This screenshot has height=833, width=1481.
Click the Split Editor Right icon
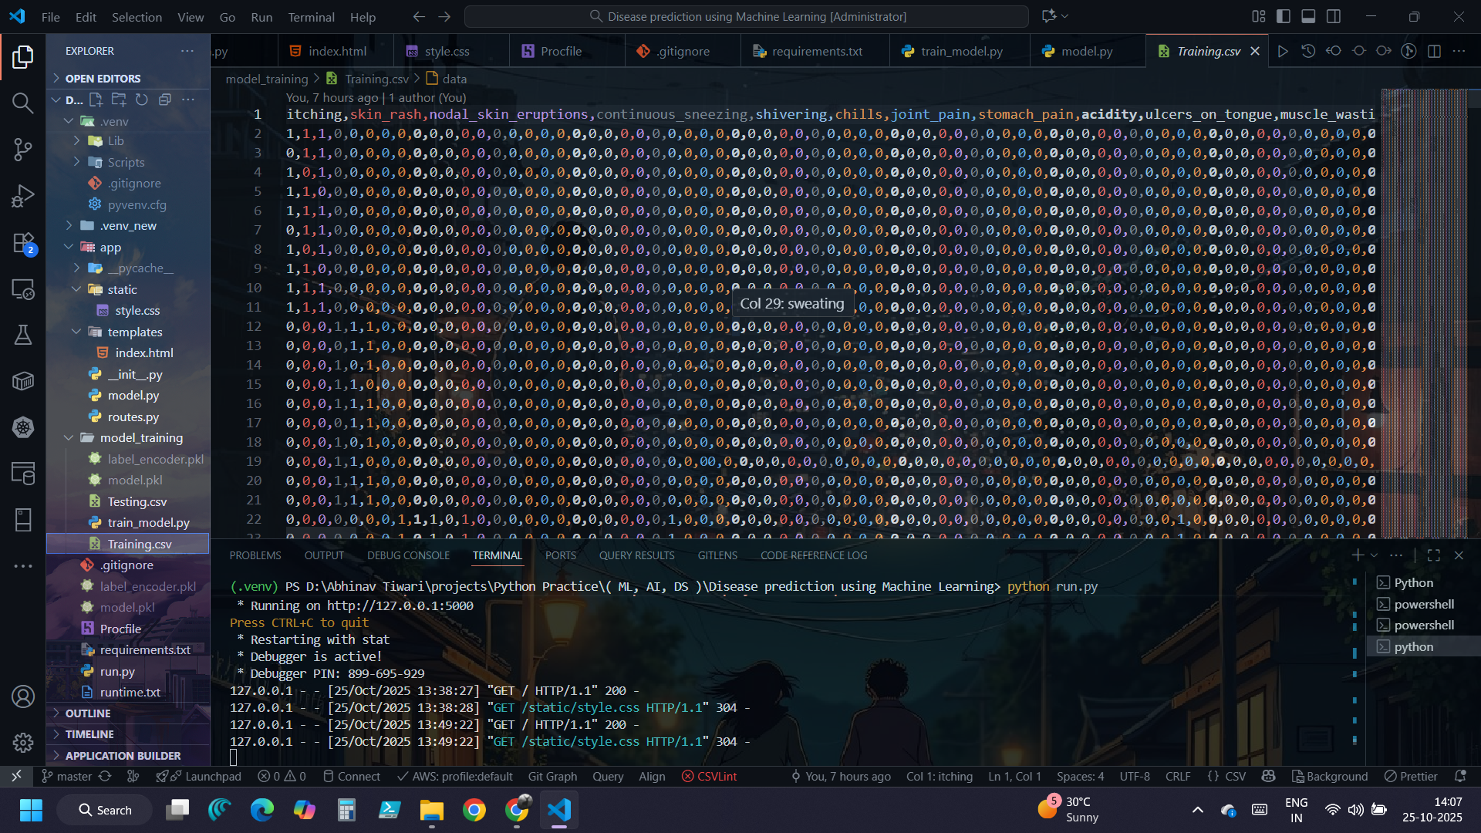pyautogui.click(x=1434, y=51)
